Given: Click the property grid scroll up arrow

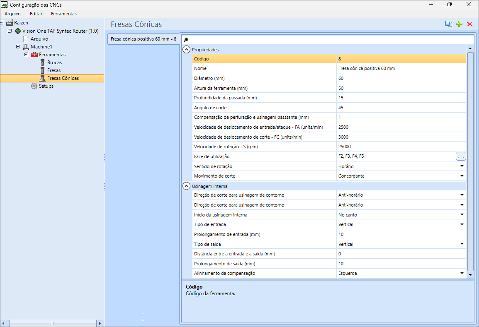Looking at the screenshot, I should point(470,48).
